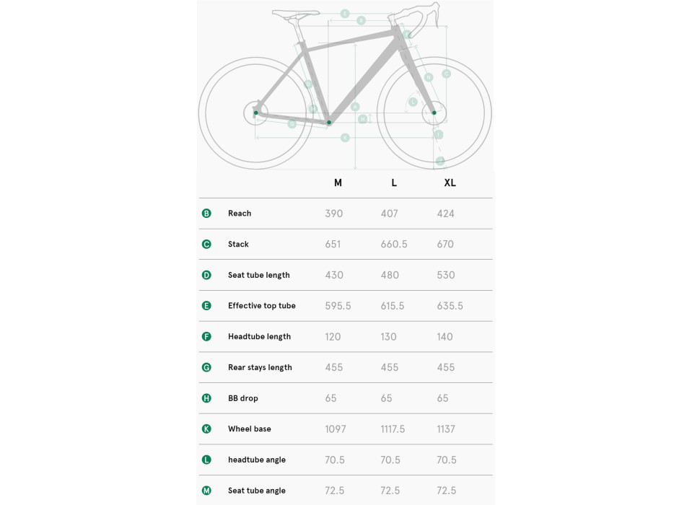Select the M size column header
This screenshot has width=692, height=505.
point(338,183)
